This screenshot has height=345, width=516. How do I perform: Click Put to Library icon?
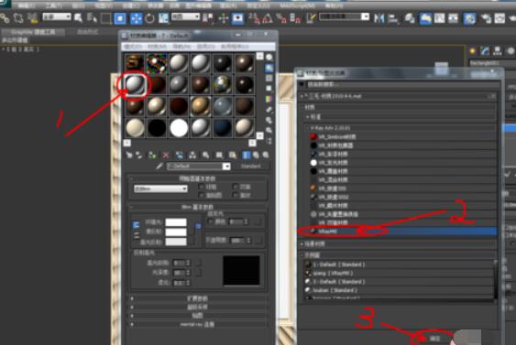[205, 155]
